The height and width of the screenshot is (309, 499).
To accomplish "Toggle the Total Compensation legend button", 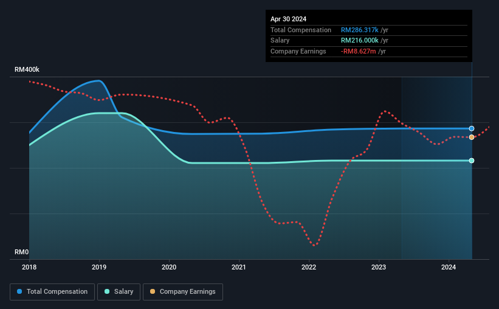I will click(52, 292).
